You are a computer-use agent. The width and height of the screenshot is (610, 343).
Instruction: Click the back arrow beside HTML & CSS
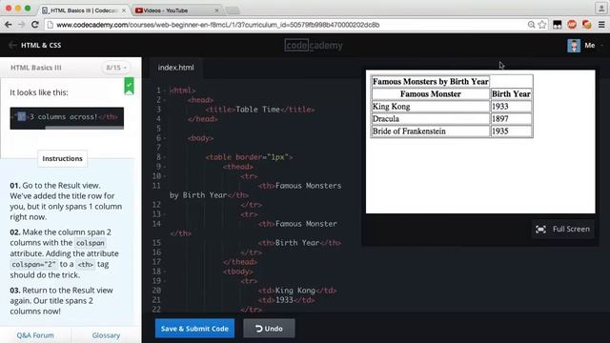tap(12, 45)
